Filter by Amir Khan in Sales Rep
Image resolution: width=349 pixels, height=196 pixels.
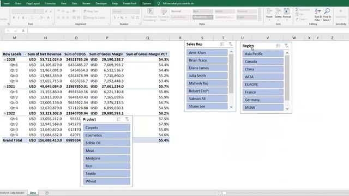[207, 53]
